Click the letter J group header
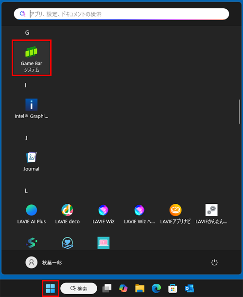The image size is (243, 297). [x=26, y=138]
